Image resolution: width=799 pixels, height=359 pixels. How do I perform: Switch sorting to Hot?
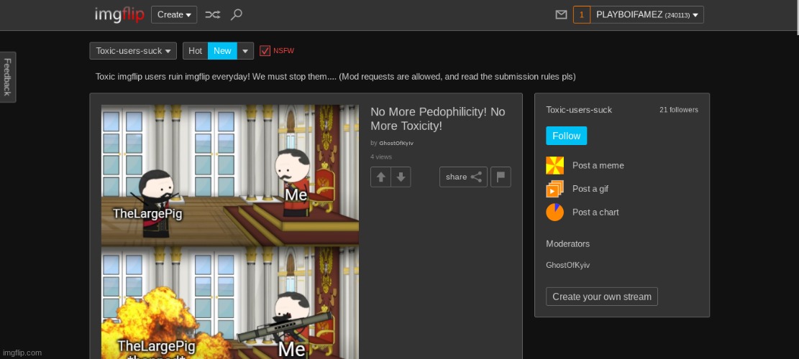[x=195, y=50]
